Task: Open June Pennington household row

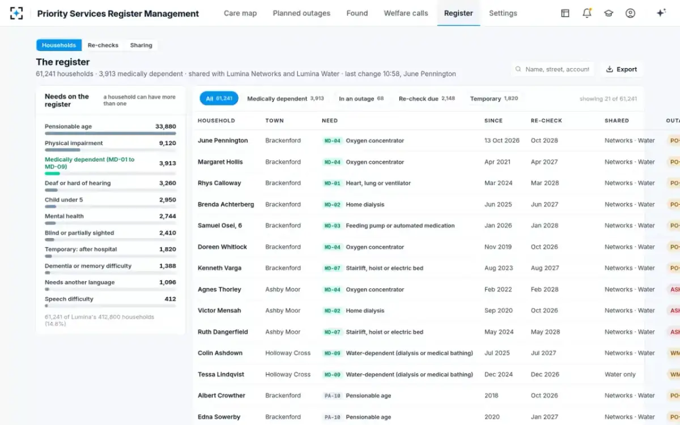Action: [436, 141]
